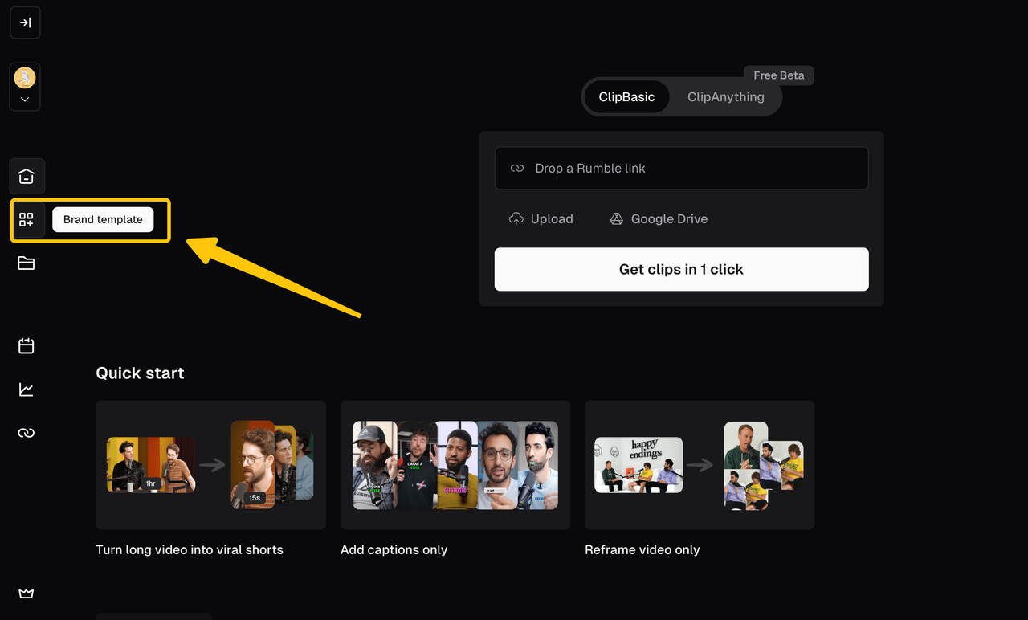Select the ClipBasic tab

(x=626, y=97)
